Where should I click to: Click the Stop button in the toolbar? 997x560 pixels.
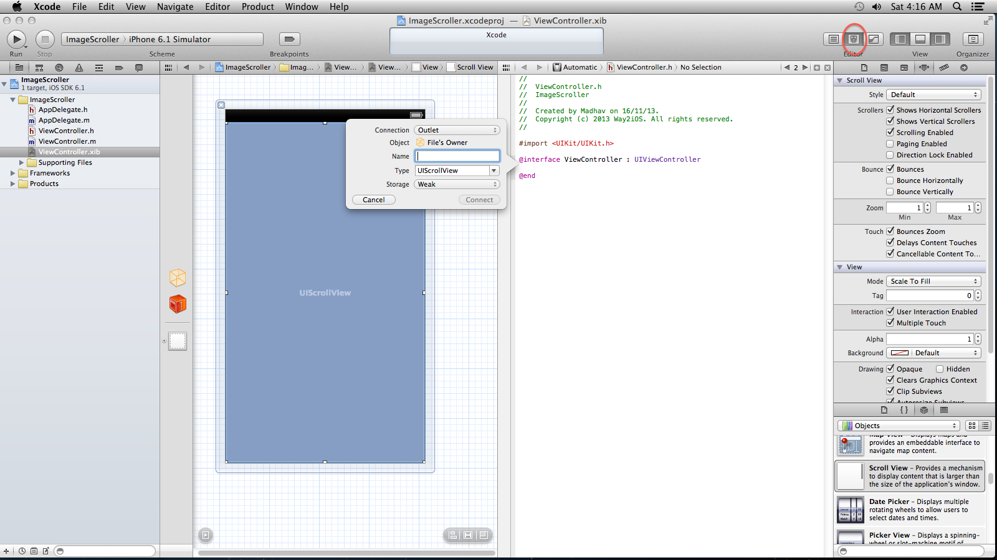tap(44, 39)
